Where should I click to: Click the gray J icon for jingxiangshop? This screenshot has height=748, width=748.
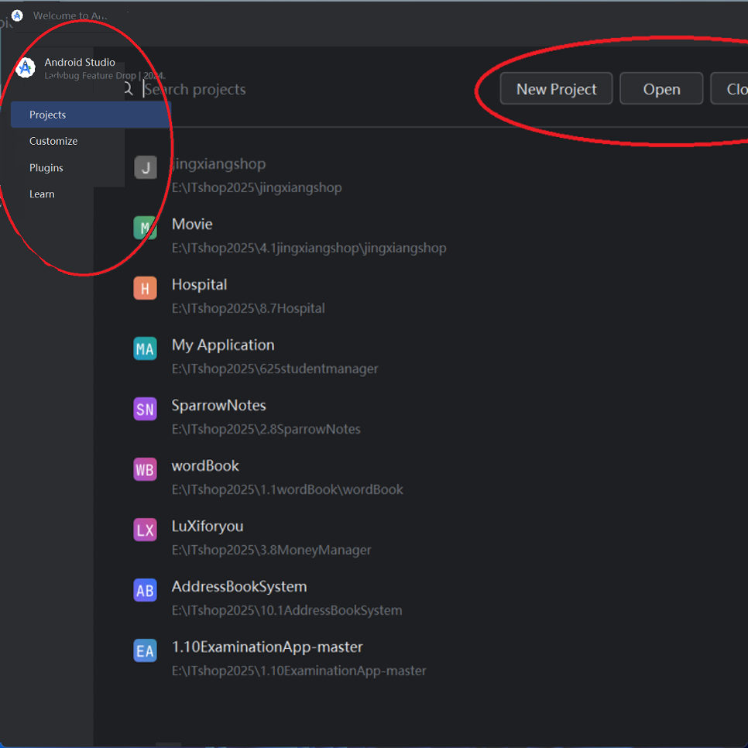(x=145, y=167)
